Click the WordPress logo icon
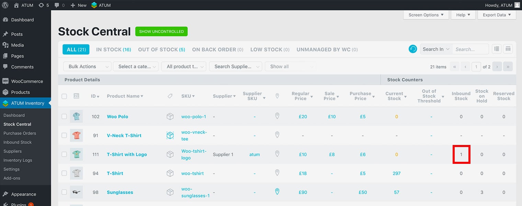The width and height of the screenshot is (522, 206). [5, 5]
